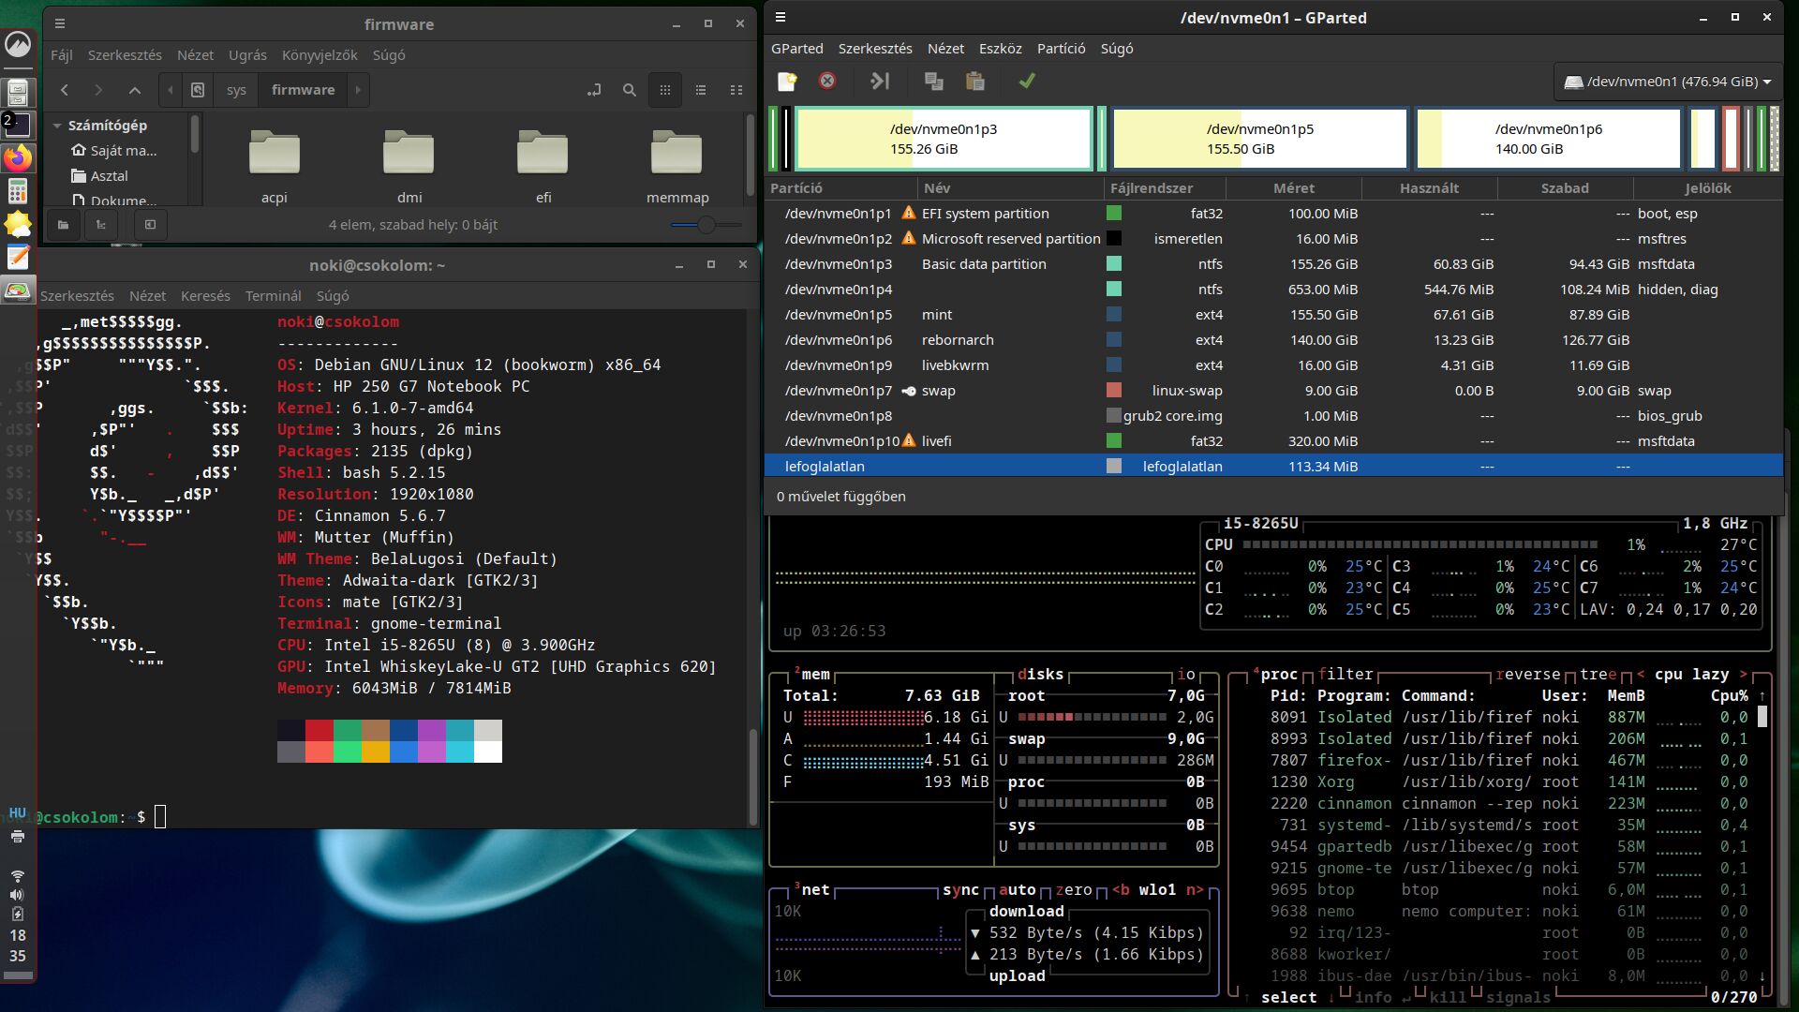Toggle btop proc tree view
This screenshot has width=1799, height=1012.
1598,674
